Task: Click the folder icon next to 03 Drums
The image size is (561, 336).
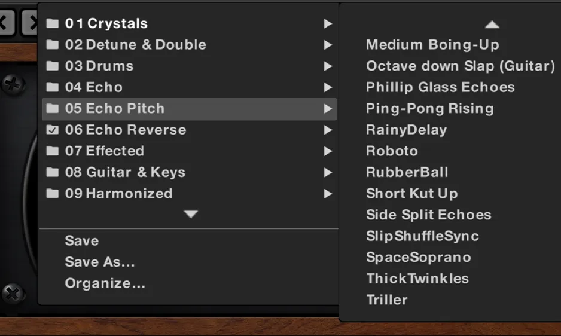Action: pyautogui.click(x=53, y=66)
